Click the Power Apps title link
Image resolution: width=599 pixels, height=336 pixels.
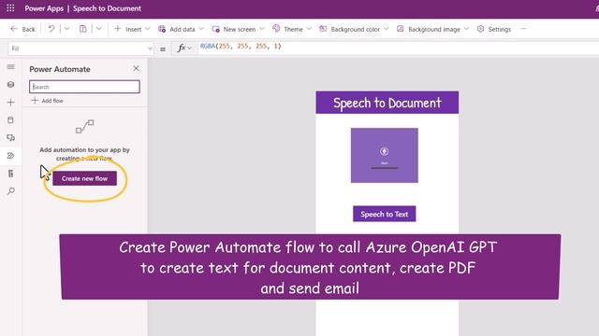click(x=44, y=8)
